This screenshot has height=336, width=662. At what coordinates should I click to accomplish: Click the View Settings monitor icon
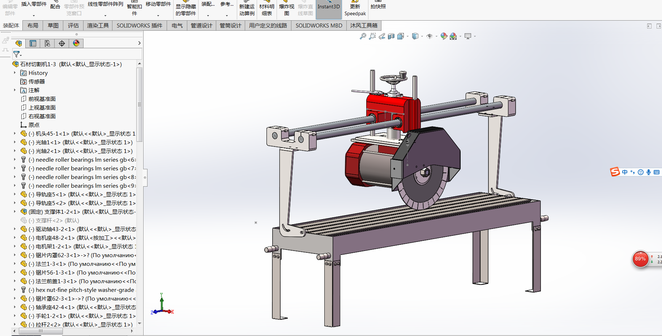pos(468,36)
